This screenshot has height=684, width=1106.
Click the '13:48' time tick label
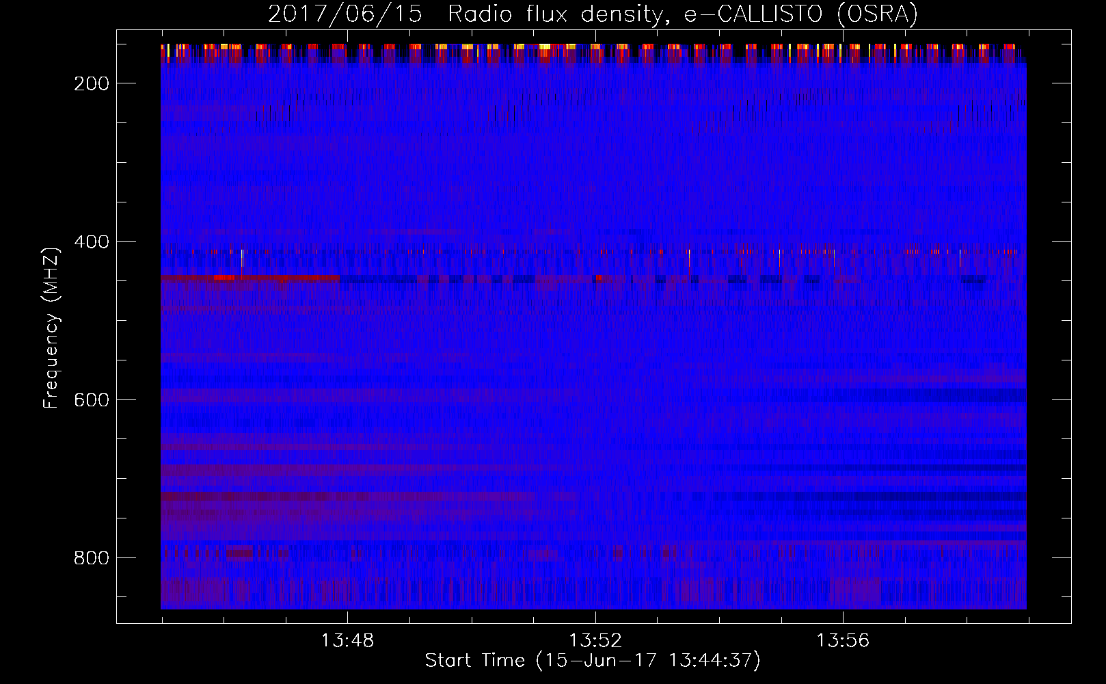coord(347,641)
